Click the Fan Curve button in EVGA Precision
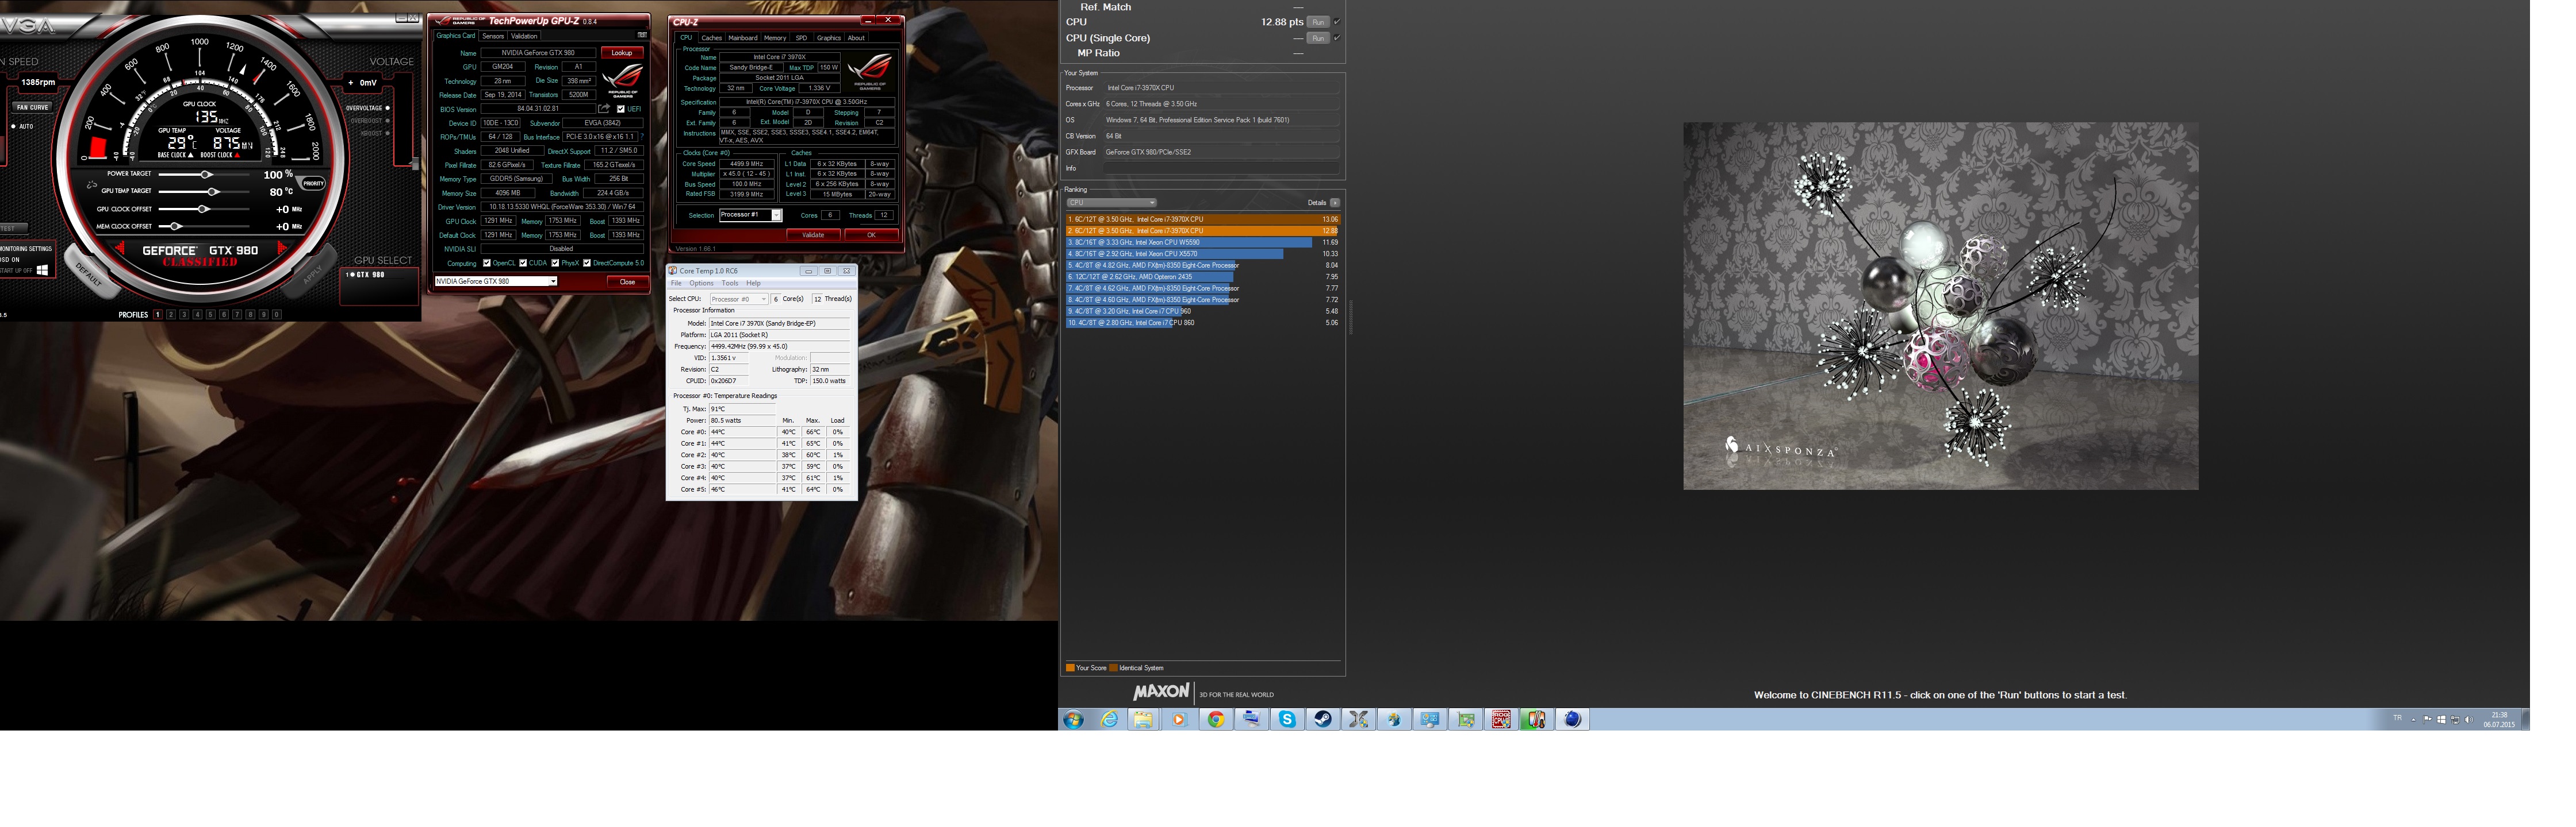Image resolution: width=2576 pixels, height=827 pixels. coord(32,107)
